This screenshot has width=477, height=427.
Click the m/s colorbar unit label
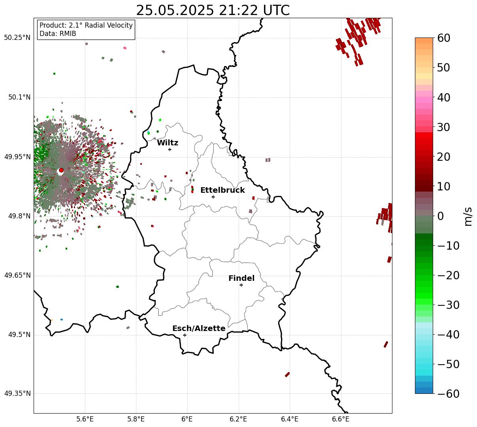coord(468,216)
